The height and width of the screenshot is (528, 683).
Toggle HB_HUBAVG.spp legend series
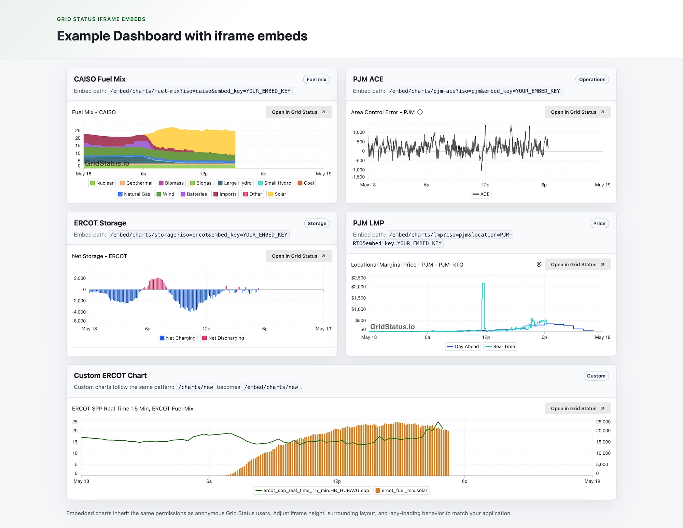pyautogui.click(x=312, y=490)
